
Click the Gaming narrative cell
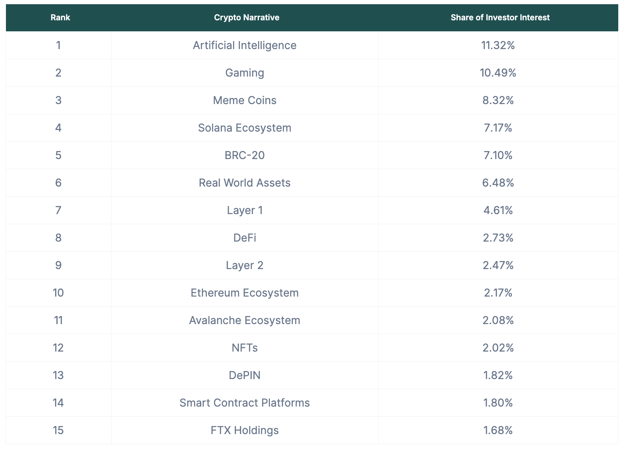click(x=245, y=73)
